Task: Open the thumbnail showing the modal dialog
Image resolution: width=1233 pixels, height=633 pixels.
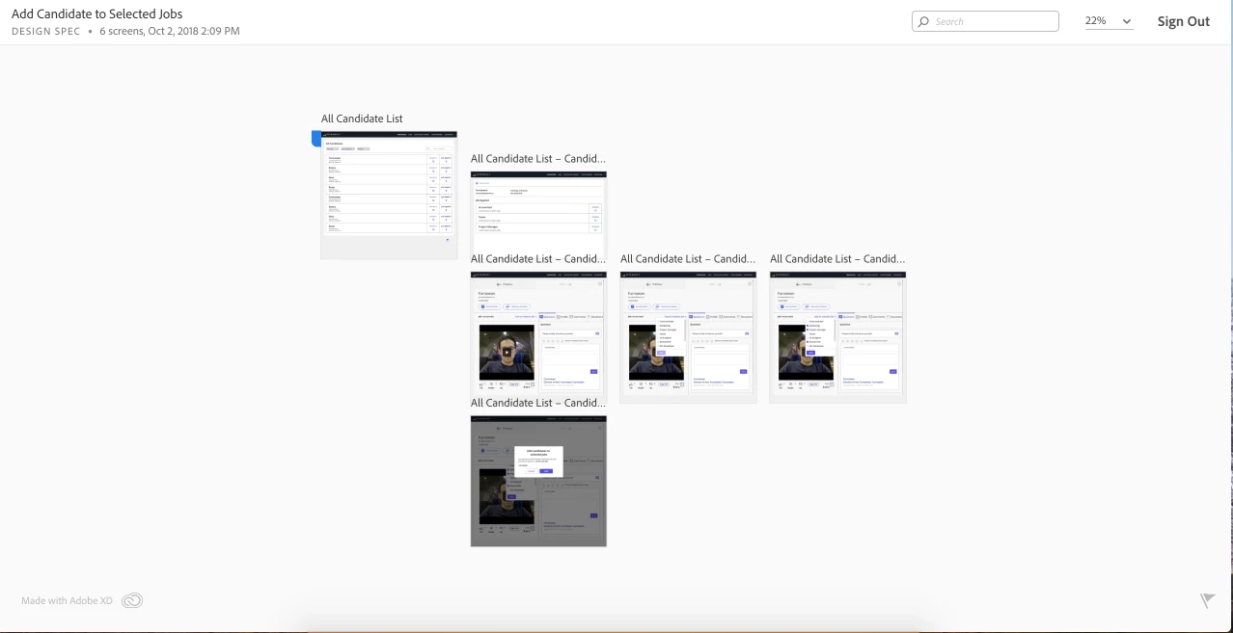Action: coord(538,481)
